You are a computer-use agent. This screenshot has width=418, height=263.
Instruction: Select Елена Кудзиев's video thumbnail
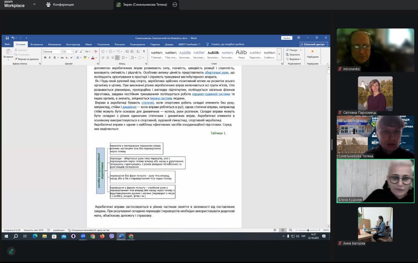375,181
